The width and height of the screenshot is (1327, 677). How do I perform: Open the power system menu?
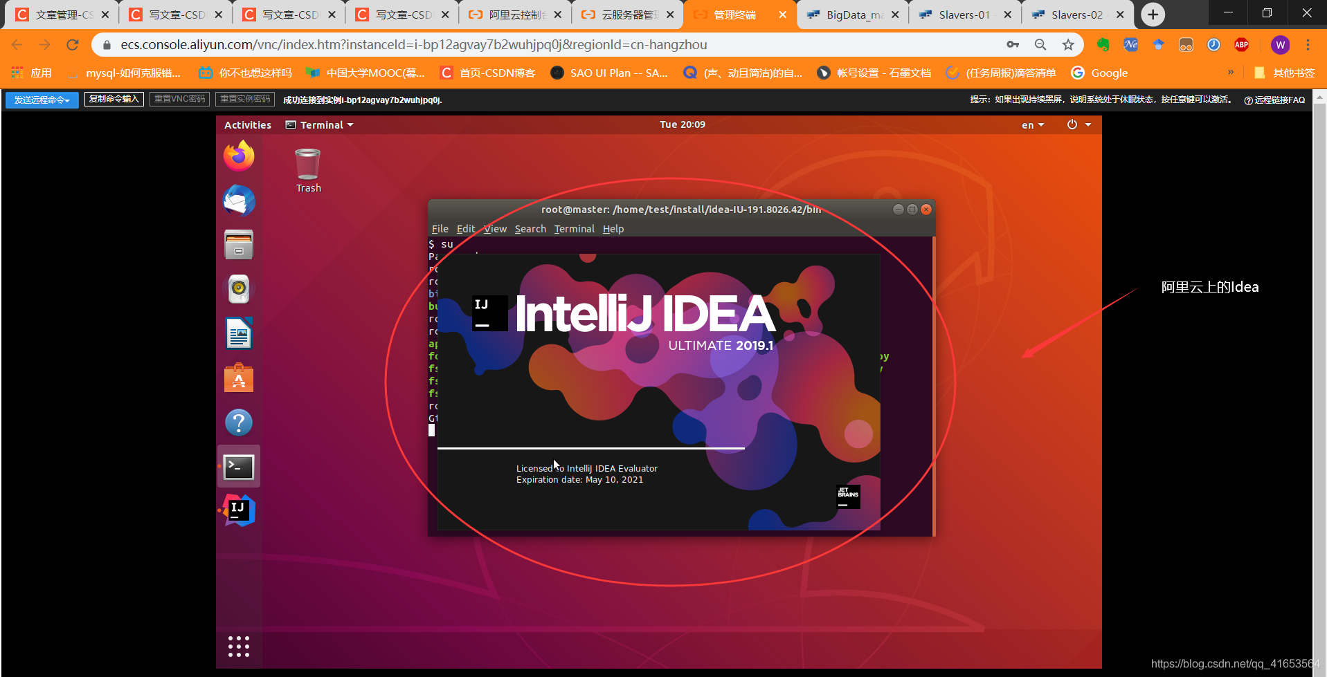pyautogui.click(x=1078, y=124)
